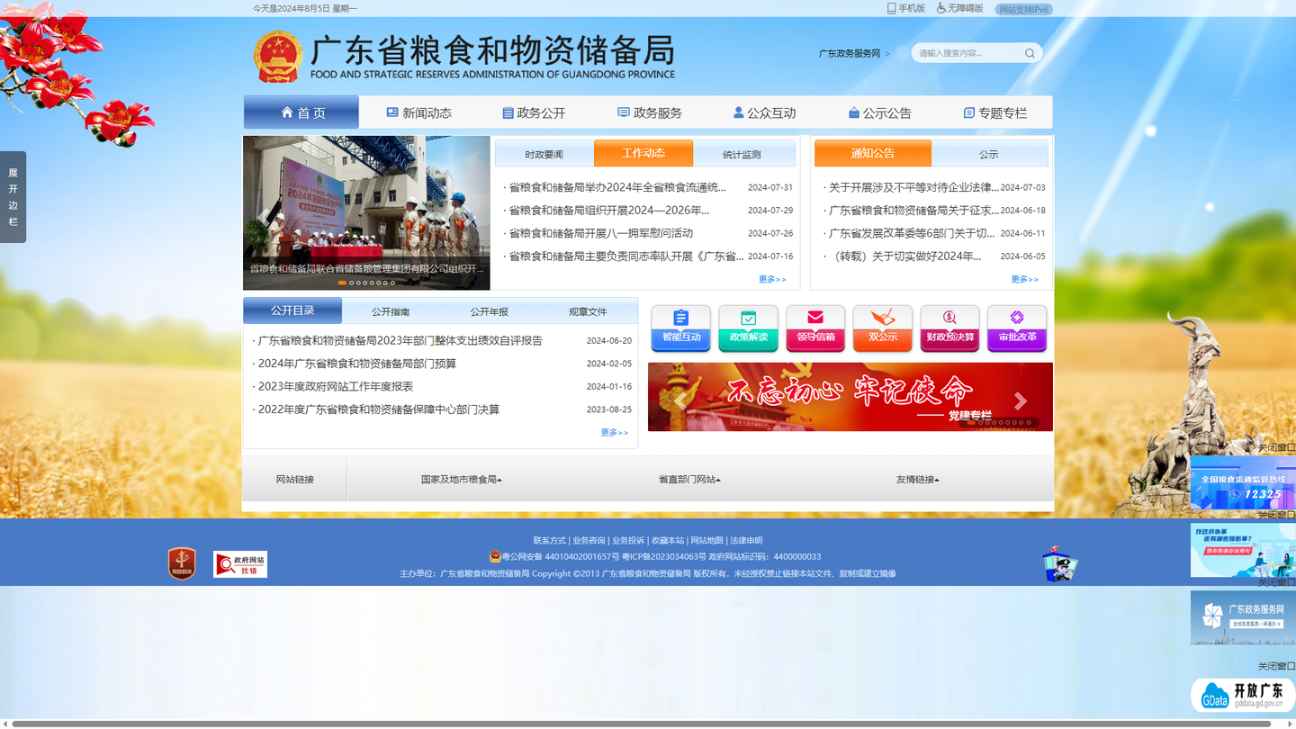Screen dimensions: 1296x729
Task: Open notice 关于开展涉及不平等对待企业法律
Action: [913, 187]
